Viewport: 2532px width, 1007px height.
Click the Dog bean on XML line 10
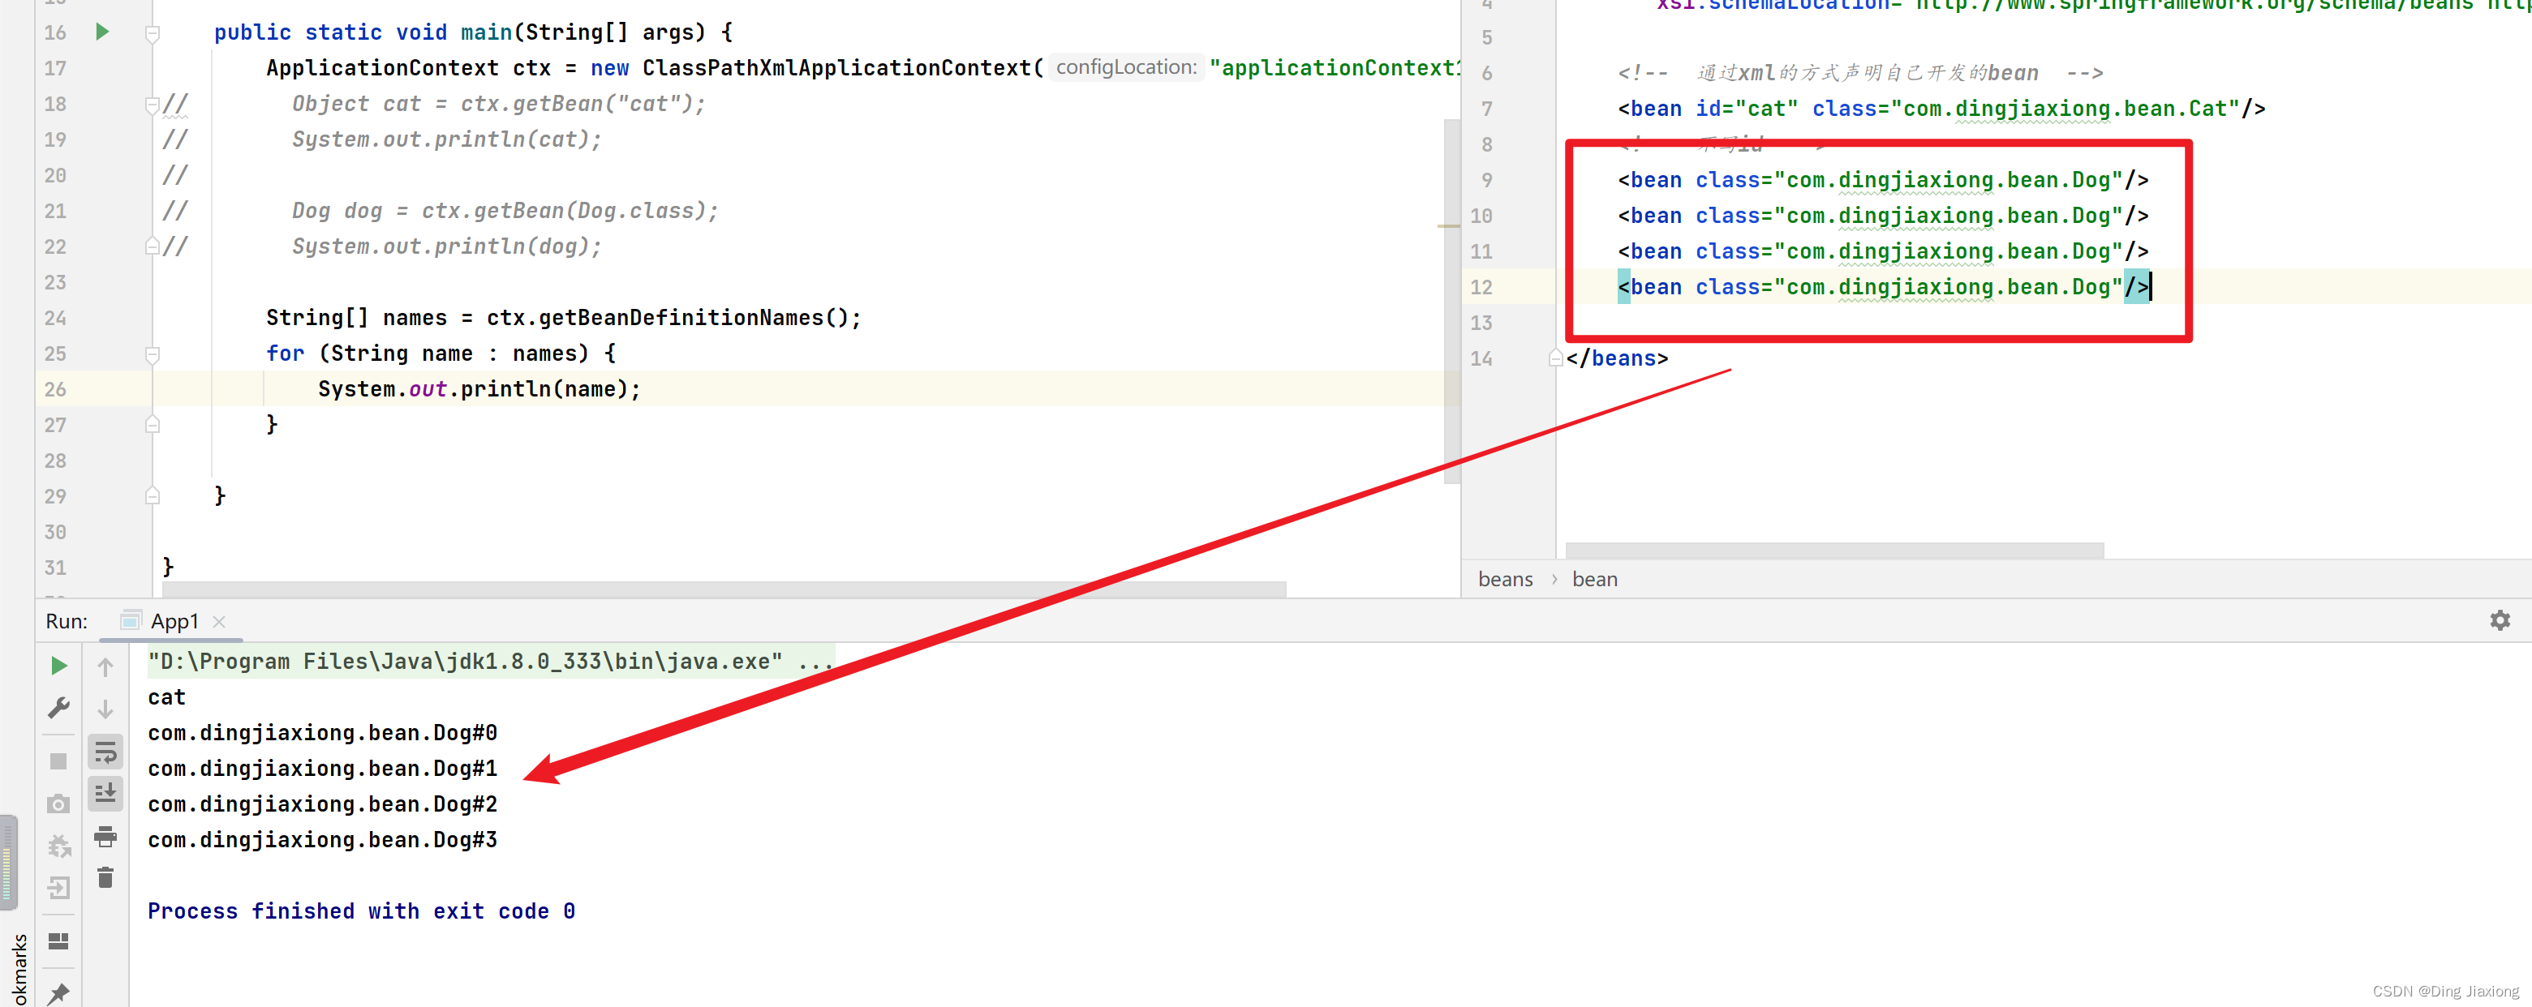1882,215
